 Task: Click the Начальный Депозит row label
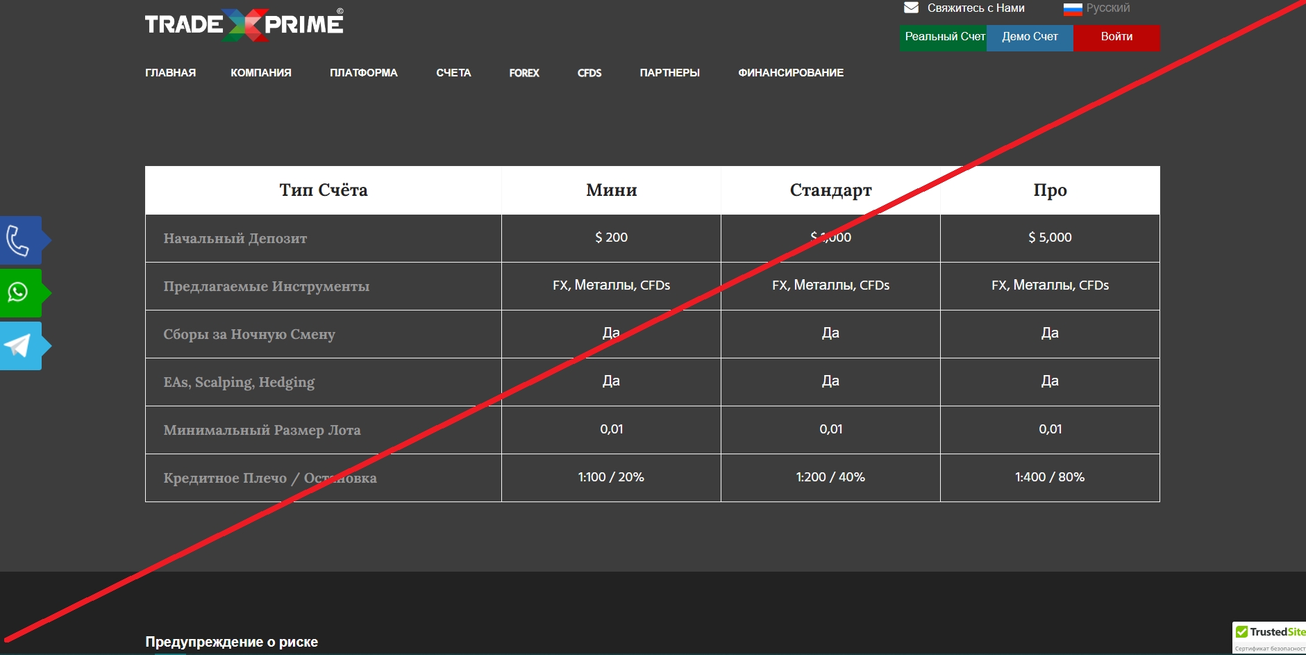click(x=235, y=238)
